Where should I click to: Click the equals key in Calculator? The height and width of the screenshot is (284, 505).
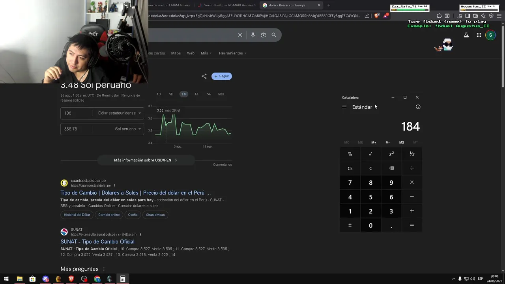pos(412,225)
